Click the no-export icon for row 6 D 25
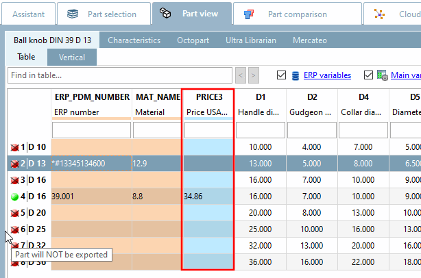This screenshot has width=421, height=278. (x=14, y=229)
